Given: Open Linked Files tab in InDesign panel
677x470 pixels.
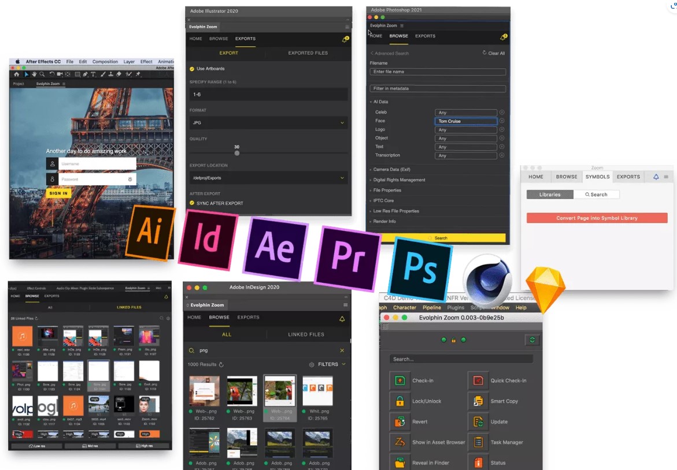Looking at the screenshot, I should tap(306, 334).
